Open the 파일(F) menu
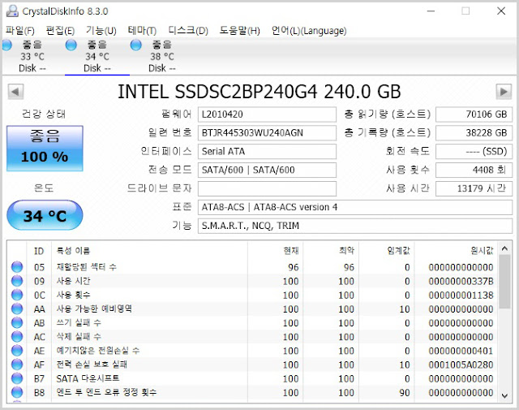 tap(19, 31)
